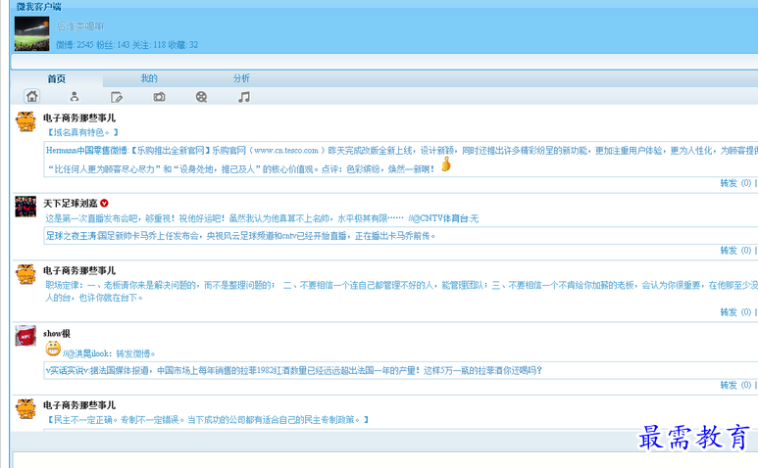
Task: Focus the text box at the window bottom
Action: (x=385, y=460)
